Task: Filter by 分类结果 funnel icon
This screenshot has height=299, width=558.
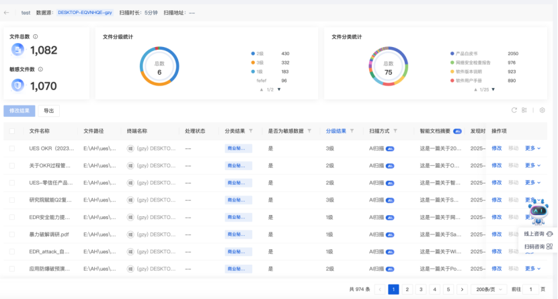Action: click(x=251, y=131)
